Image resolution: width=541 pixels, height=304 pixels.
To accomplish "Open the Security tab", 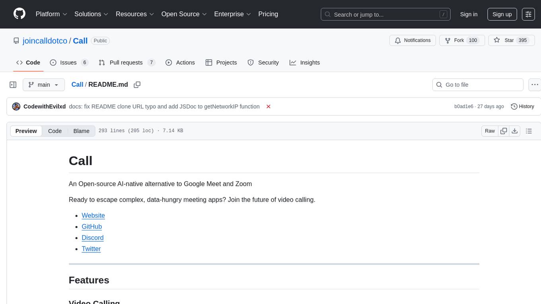I will (x=263, y=62).
